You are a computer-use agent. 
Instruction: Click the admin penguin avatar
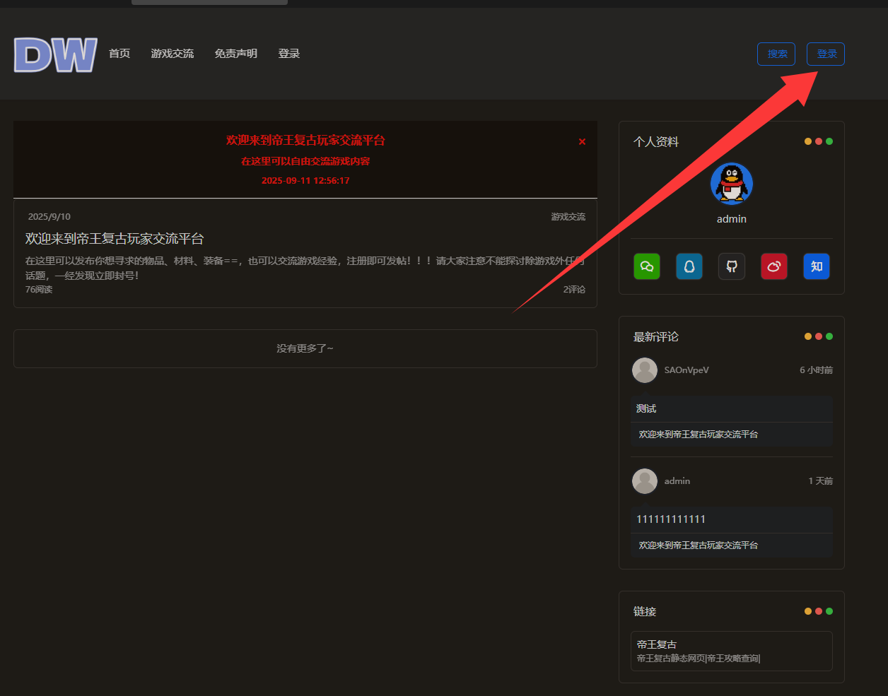click(731, 184)
